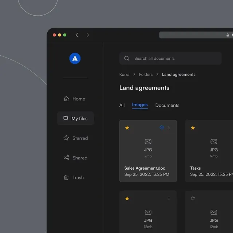Open Home in sidebar
Image resolution: width=233 pixels, height=233 pixels.
(x=74, y=99)
